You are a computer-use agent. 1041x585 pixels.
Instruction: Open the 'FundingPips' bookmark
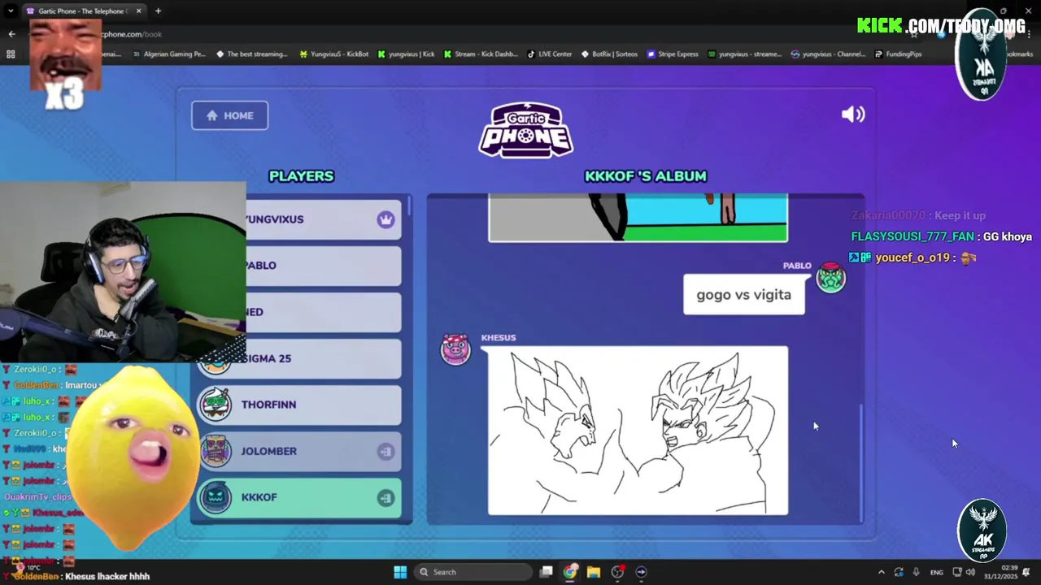coord(898,54)
